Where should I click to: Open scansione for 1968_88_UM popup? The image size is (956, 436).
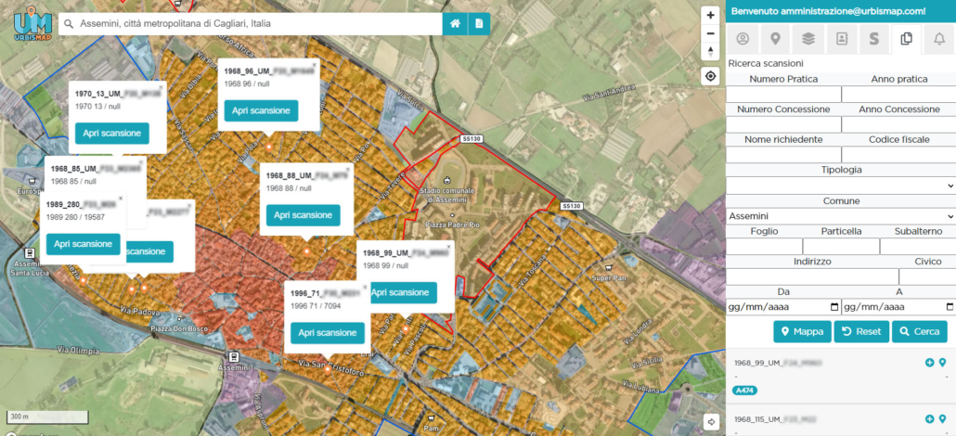tap(303, 215)
